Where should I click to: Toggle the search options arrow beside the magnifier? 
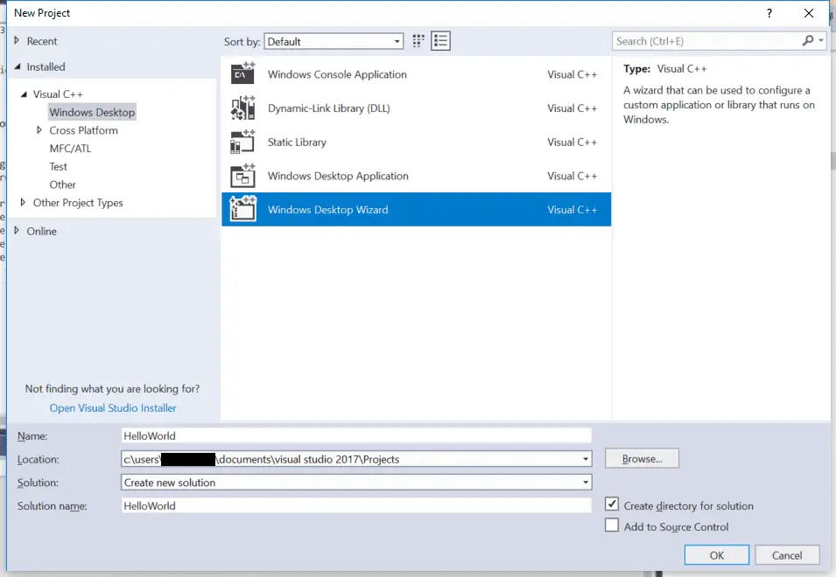pyautogui.click(x=819, y=40)
